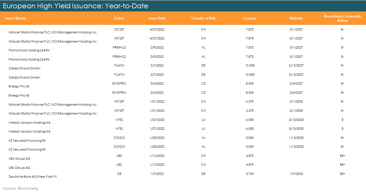This screenshot has width=366, height=192.
Task: Click the "Source: Bloomberg" footnote
Action: tap(20, 188)
